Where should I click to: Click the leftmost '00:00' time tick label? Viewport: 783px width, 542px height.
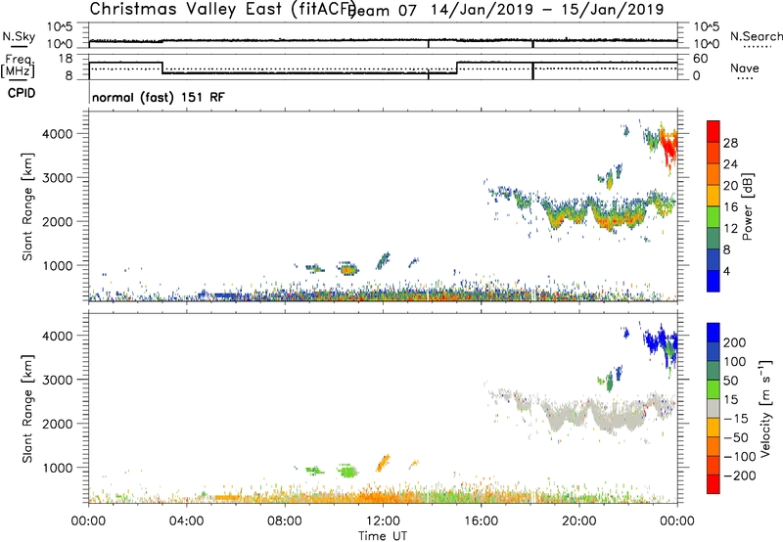pyautogui.click(x=88, y=521)
